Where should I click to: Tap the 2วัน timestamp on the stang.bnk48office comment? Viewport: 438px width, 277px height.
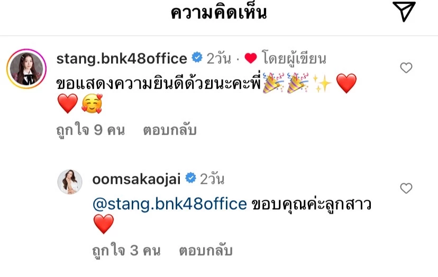click(x=218, y=59)
